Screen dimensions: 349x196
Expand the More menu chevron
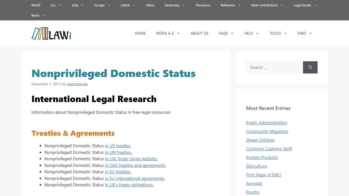[43, 15]
